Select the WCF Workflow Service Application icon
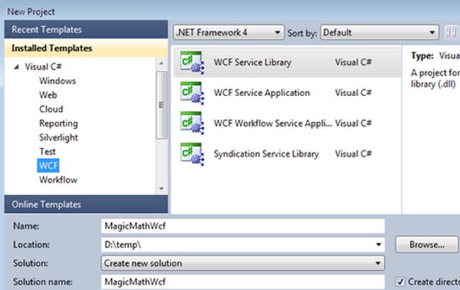Viewport: 460px width, 290px height. point(192,124)
